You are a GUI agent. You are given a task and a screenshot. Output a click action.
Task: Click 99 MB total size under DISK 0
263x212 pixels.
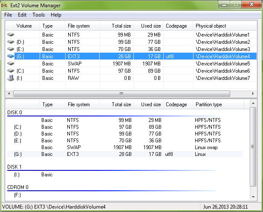click(x=125, y=120)
